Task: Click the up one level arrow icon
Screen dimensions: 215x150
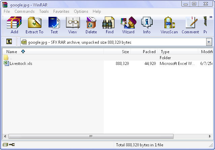Action: click(x=9, y=41)
